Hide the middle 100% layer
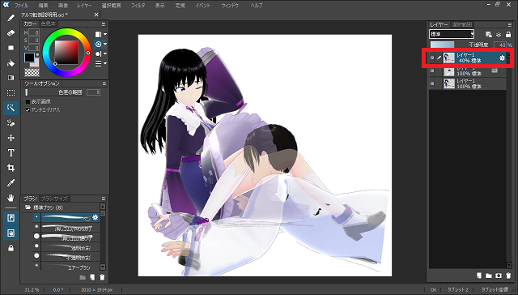The height and width of the screenshot is (295, 518). [x=432, y=71]
